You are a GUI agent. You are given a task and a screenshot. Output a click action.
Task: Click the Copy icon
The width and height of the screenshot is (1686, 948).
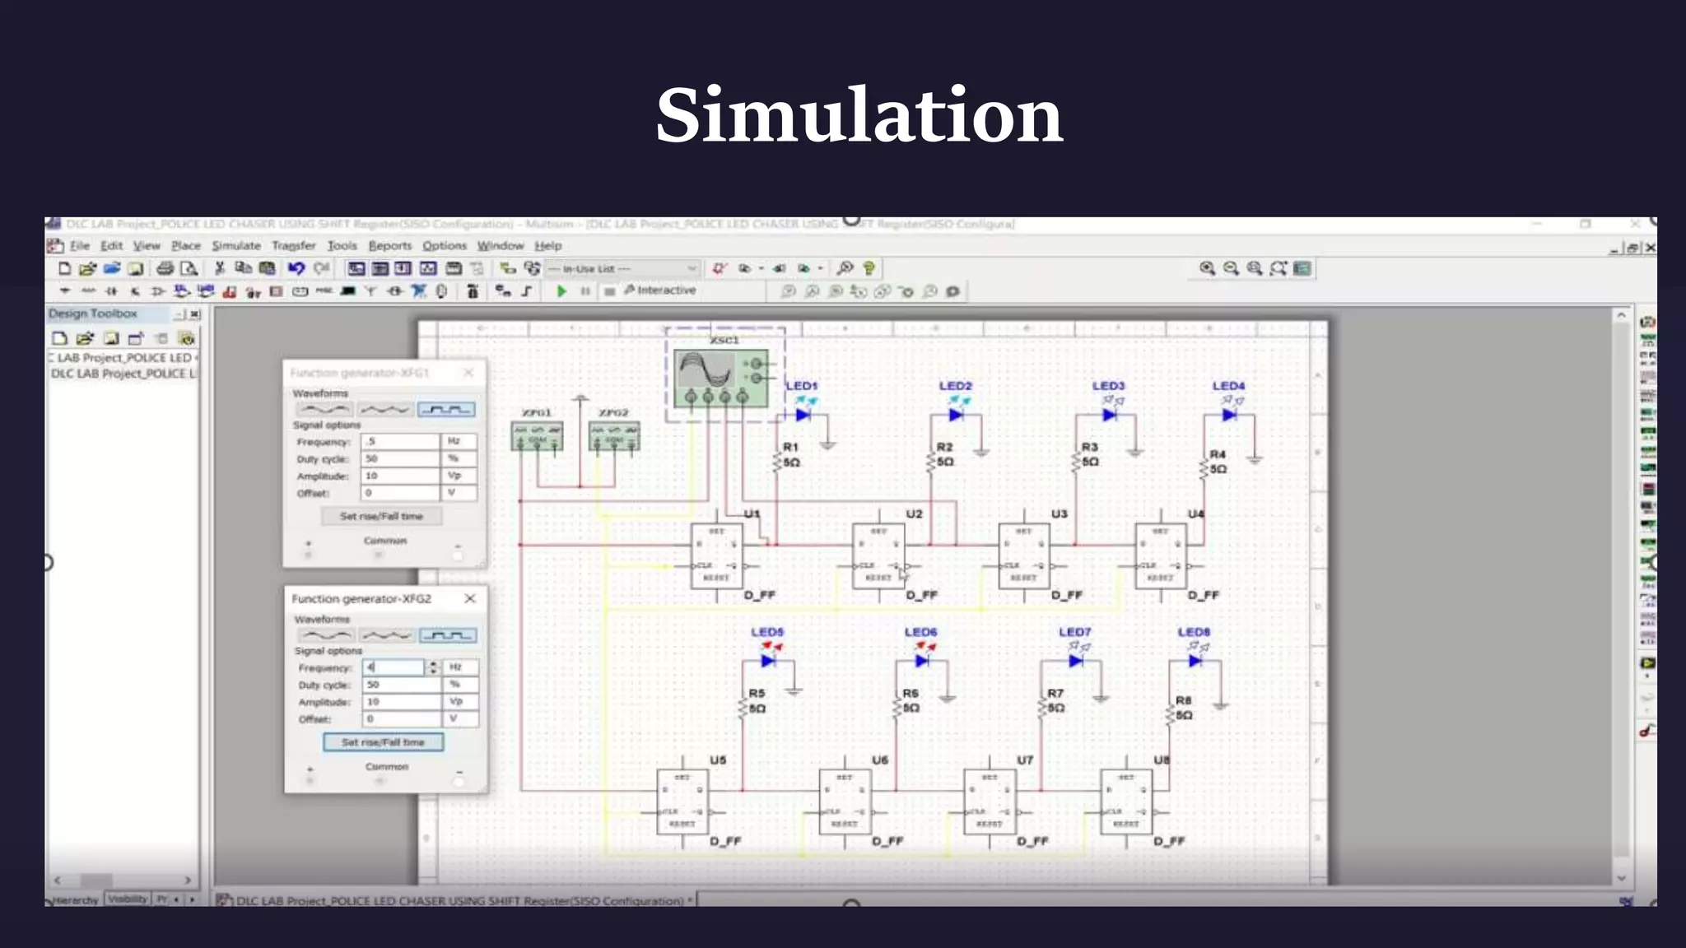click(243, 268)
